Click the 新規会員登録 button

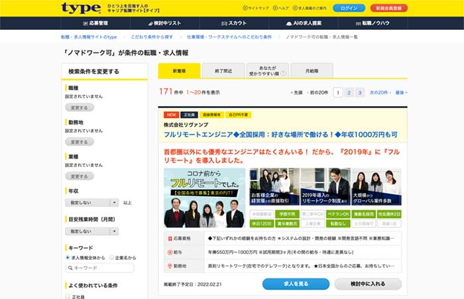click(389, 8)
